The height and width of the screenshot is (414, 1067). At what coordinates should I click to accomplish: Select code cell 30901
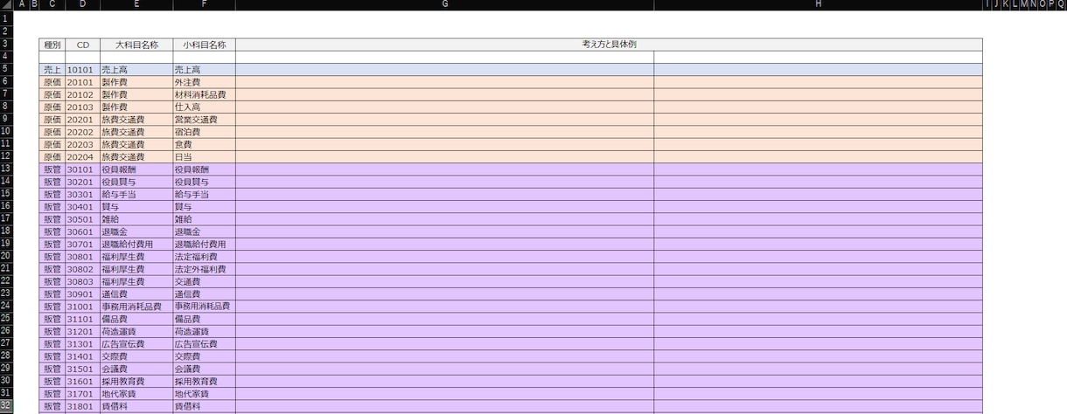click(82, 294)
